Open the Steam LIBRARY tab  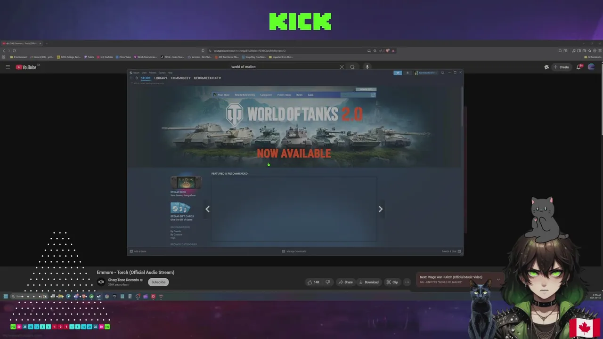(161, 78)
